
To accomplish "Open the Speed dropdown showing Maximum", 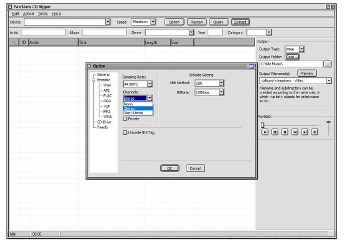I will 153,22.
